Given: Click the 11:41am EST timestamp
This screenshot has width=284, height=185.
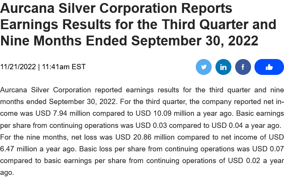Looking at the screenshot, I should 64,67.
